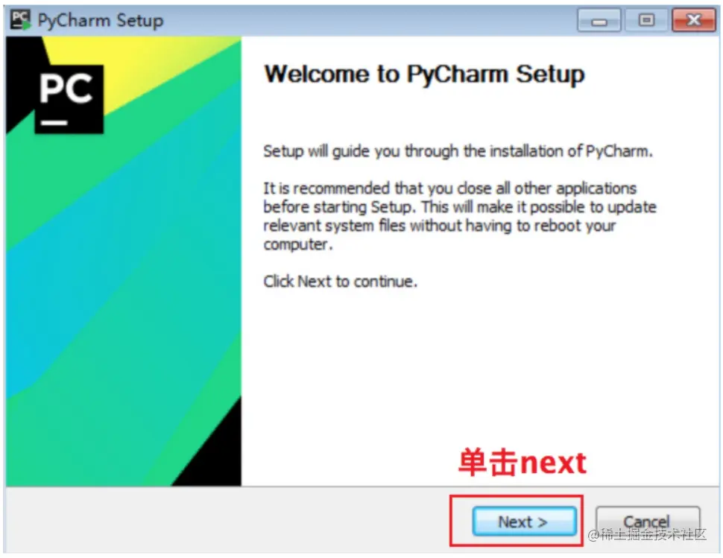Click the white dash under PC letters
The width and height of the screenshot is (723, 558).
[x=54, y=123]
